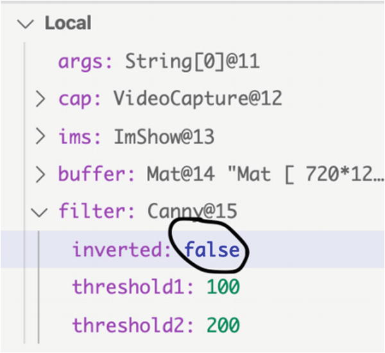
Task: Select the args variable row
Action: pyautogui.click(x=193, y=62)
